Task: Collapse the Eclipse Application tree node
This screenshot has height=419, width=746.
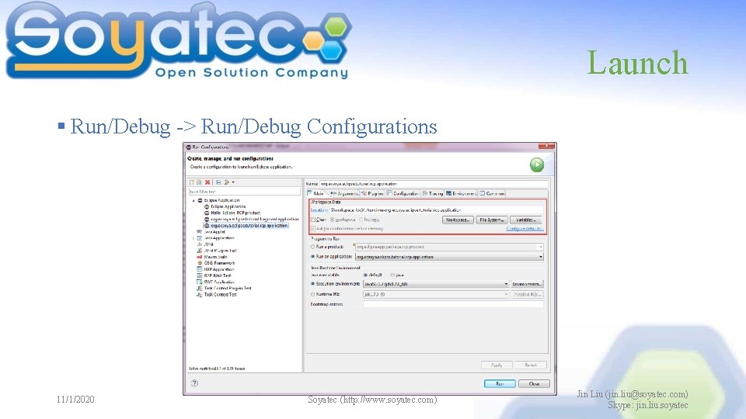Action: click(x=193, y=200)
